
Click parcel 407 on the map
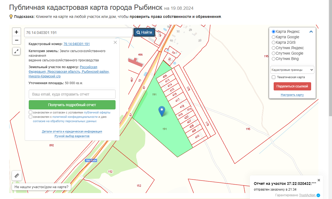[x=189, y=121]
